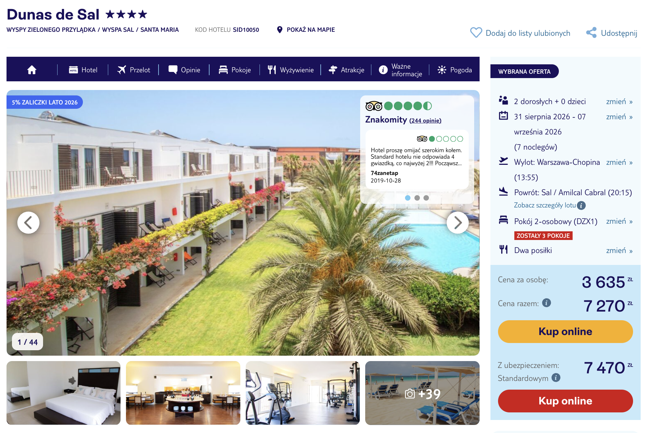Viewport: 645px width, 433px height.
Task: Open 244 opinie reviews link
Action: pyautogui.click(x=425, y=121)
